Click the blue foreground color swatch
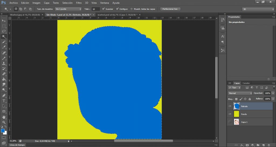276x147 pixels. [x=3, y=131]
